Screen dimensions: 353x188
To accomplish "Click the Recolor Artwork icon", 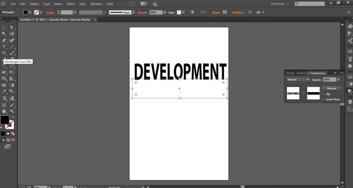I will (x=192, y=12).
